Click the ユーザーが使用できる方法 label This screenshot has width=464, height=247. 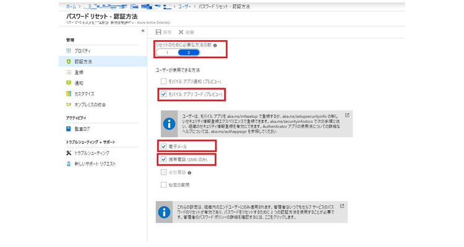coord(178,70)
